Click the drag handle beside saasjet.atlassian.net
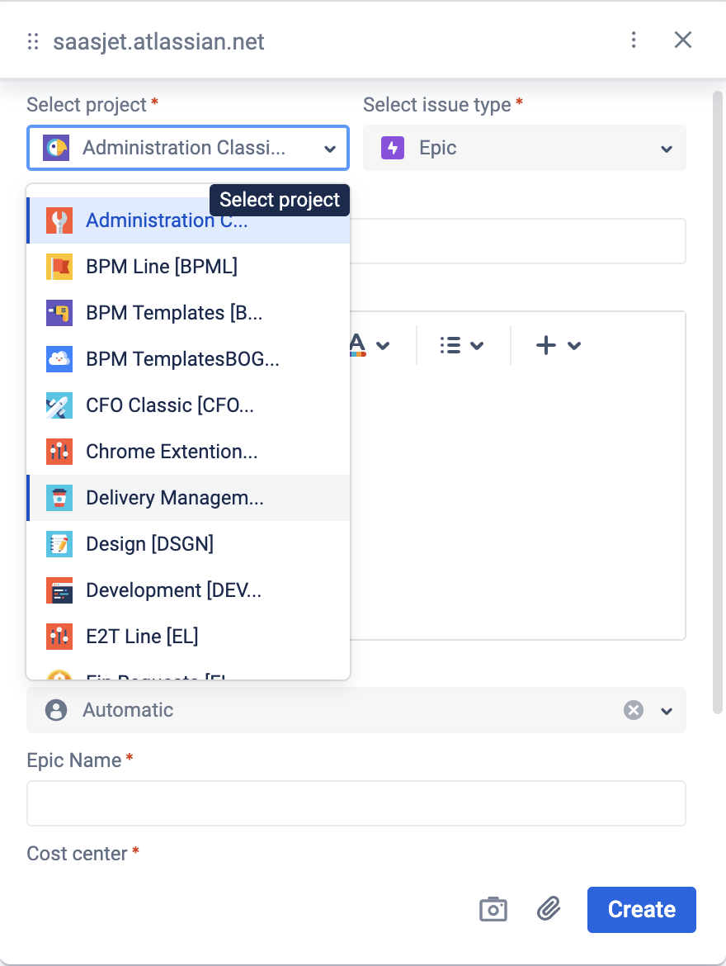This screenshot has height=966, width=726. 33,41
